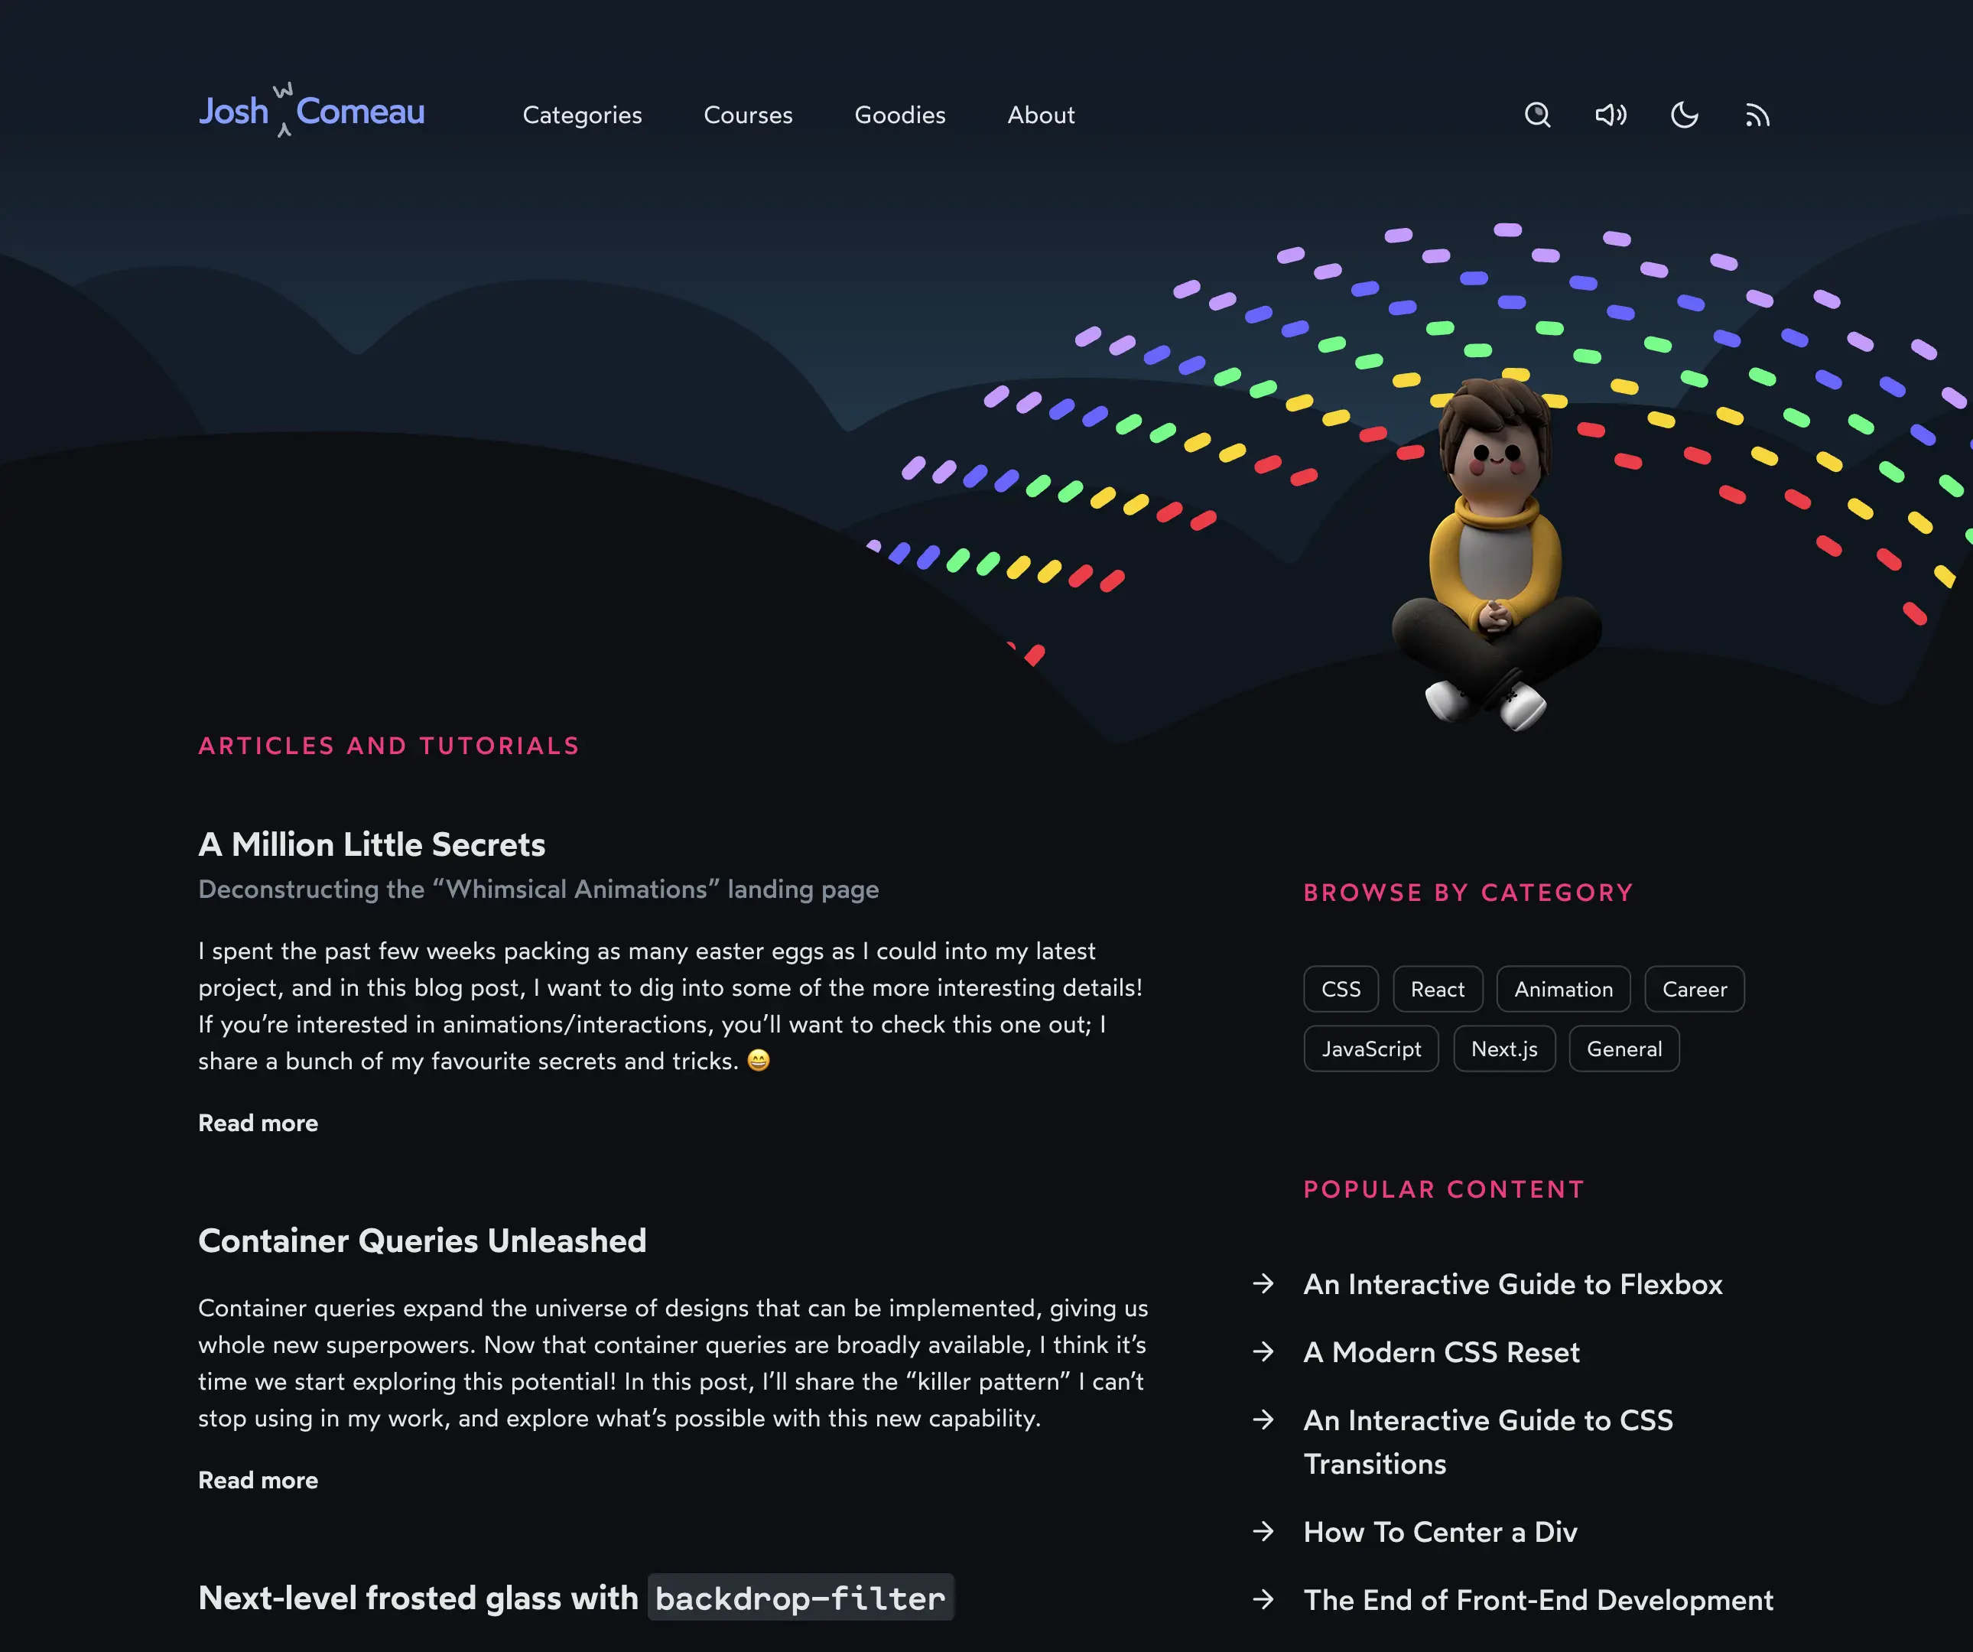Open the Categories navigation menu
Screen dimensions: 1973x1652
(582, 115)
